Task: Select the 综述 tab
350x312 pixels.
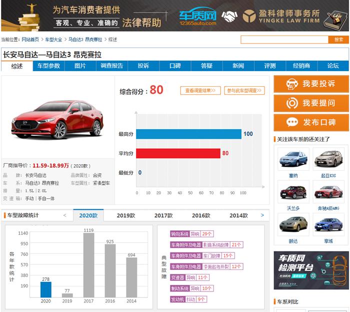Action: (x=17, y=66)
